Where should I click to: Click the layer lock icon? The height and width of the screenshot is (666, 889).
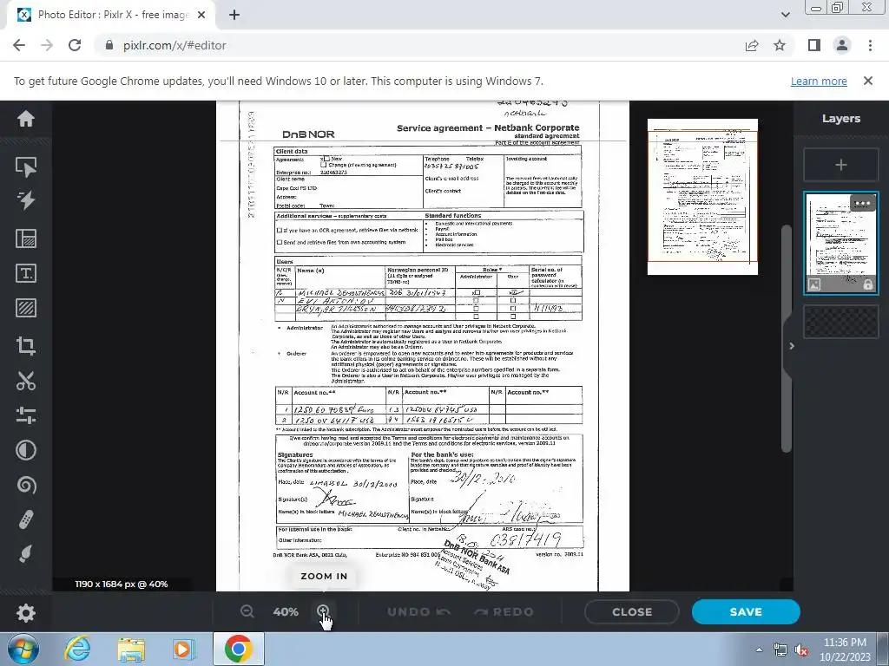868,284
